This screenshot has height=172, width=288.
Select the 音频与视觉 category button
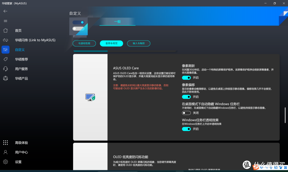(111, 43)
